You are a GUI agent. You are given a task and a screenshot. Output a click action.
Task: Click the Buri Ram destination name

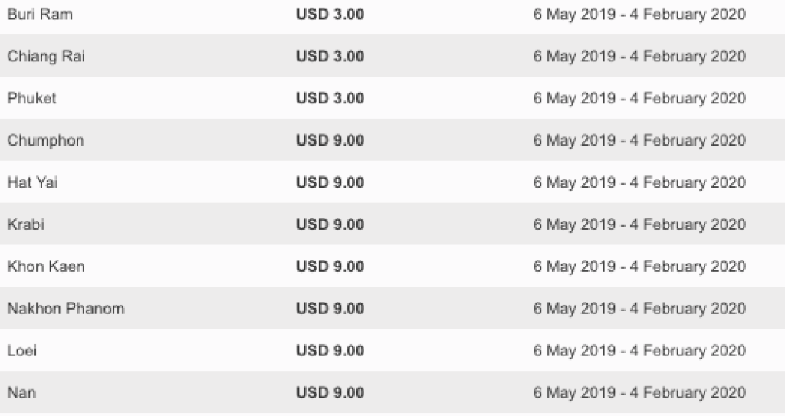pos(40,15)
